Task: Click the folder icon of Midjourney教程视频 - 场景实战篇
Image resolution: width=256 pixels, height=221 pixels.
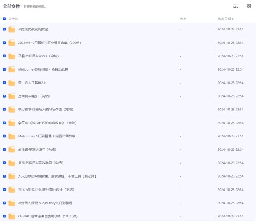Action: pyautogui.click(x=12, y=69)
